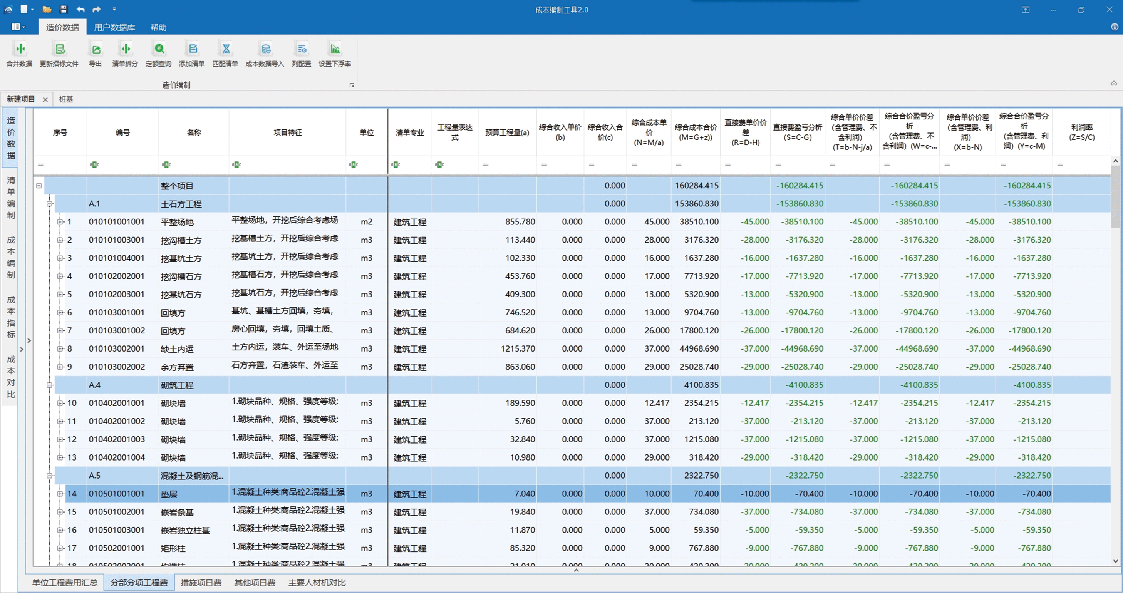Open the 成本编制 side panel tab
The width and height of the screenshot is (1123, 593).
(x=11, y=257)
